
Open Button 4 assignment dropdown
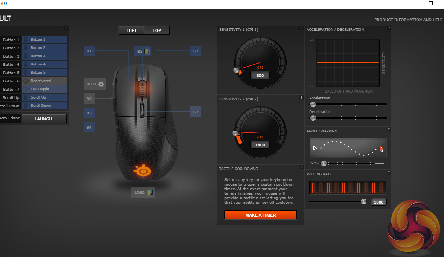click(x=44, y=64)
